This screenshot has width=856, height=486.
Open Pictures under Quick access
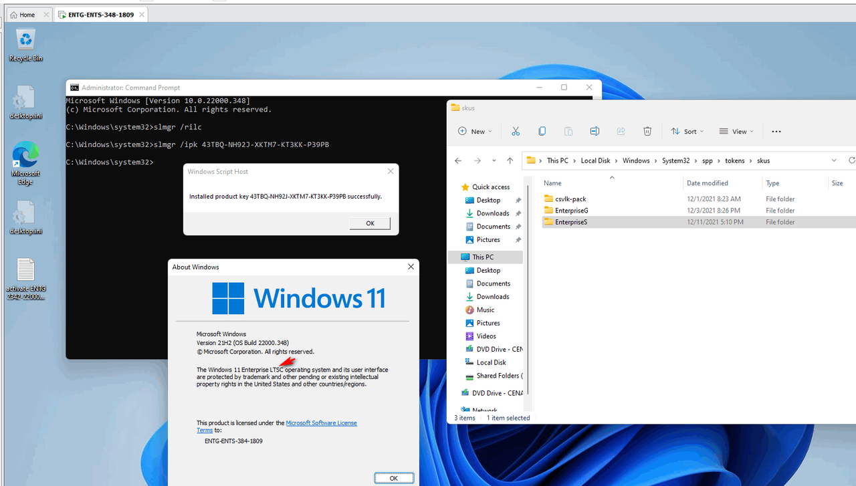488,239
